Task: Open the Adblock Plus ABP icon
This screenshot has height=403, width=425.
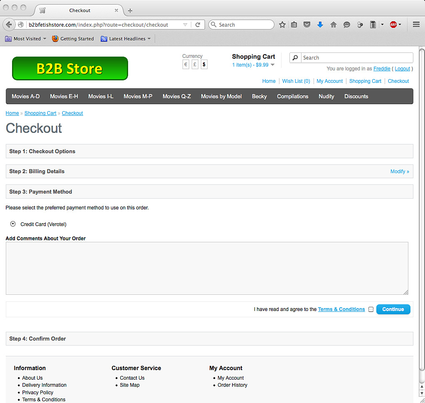Action: (393, 25)
